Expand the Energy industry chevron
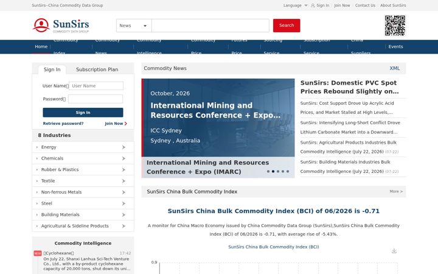 click(123, 147)
